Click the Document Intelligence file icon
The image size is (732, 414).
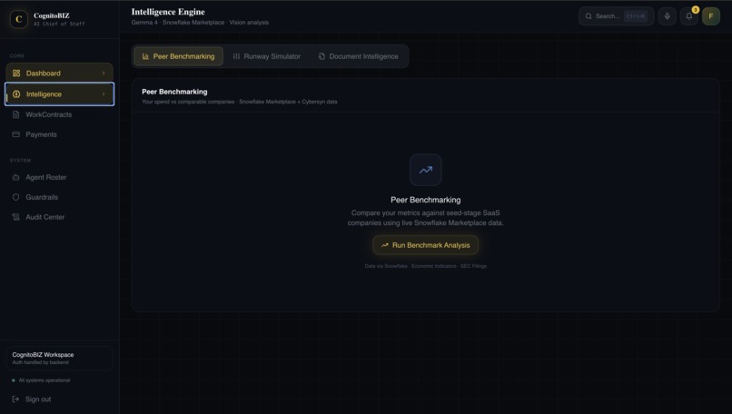321,56
